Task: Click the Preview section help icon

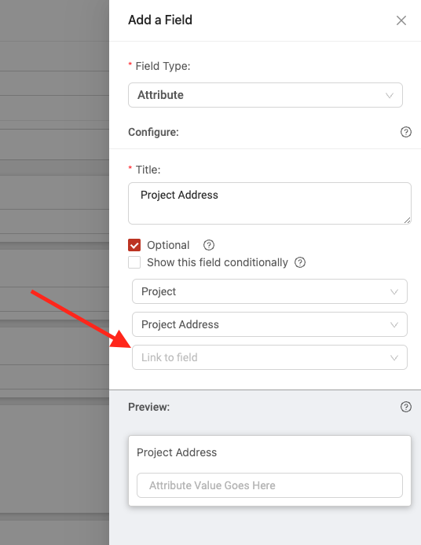Action: [406, 407]
